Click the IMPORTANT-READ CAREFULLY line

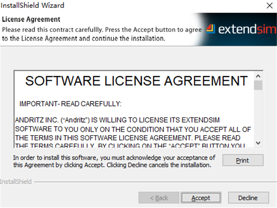(x=70, y=103)
